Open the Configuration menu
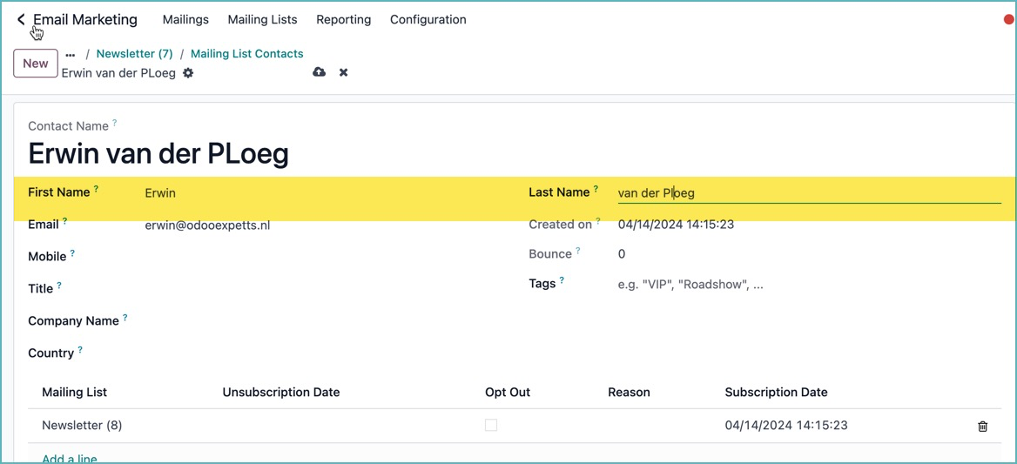Viewport: 1017px width, 464px height. pos(428,19)
